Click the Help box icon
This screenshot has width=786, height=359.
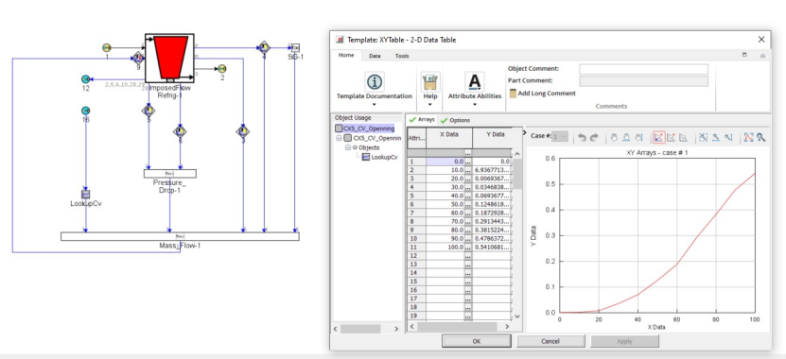(430, 81)
